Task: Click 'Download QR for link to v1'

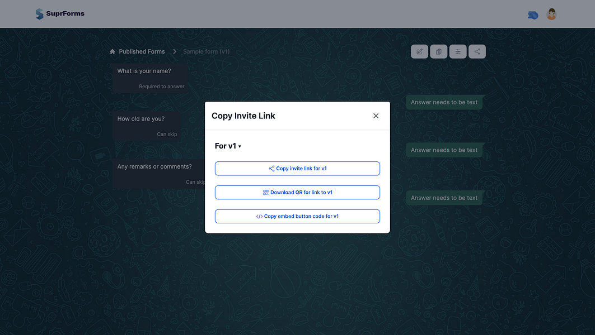Action: 297,192
